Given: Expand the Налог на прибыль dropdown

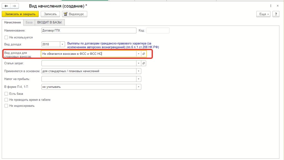Looking at the screenshot, I should pos(139,79).
